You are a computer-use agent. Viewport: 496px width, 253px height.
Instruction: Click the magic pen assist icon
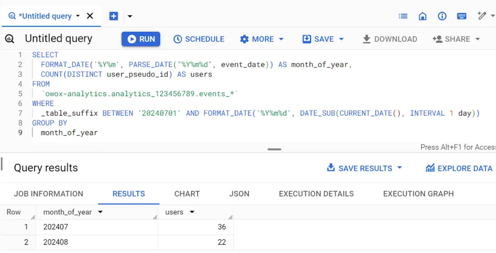tap(482, 16)
